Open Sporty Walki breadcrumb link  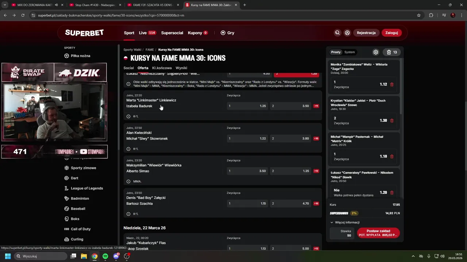pyautogui.click(x=132, y=49)
